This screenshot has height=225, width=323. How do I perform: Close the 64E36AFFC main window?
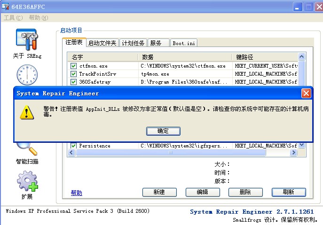[x=319, y=7]
